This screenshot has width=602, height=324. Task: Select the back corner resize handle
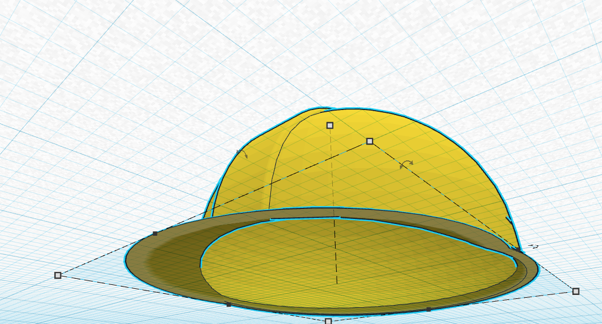[370, 141]
